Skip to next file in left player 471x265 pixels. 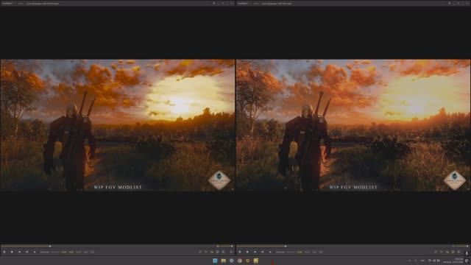27,252
